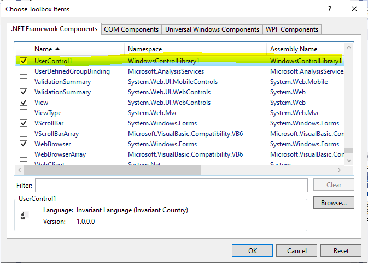This screenshot has height=263, width=368.
Task: Open the COM Components tab
Action: (131, 29)
